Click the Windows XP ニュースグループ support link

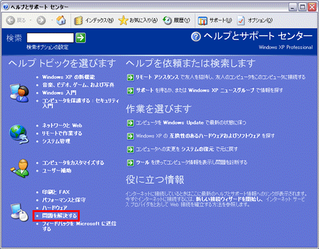pyautogui.click(x=221, y=90)
